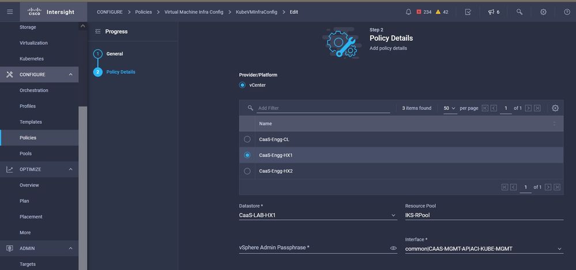Click the OPTIMIZE chart icon in sidebar
This screenshot has width=576, height=270.
(x=10, y=169)
